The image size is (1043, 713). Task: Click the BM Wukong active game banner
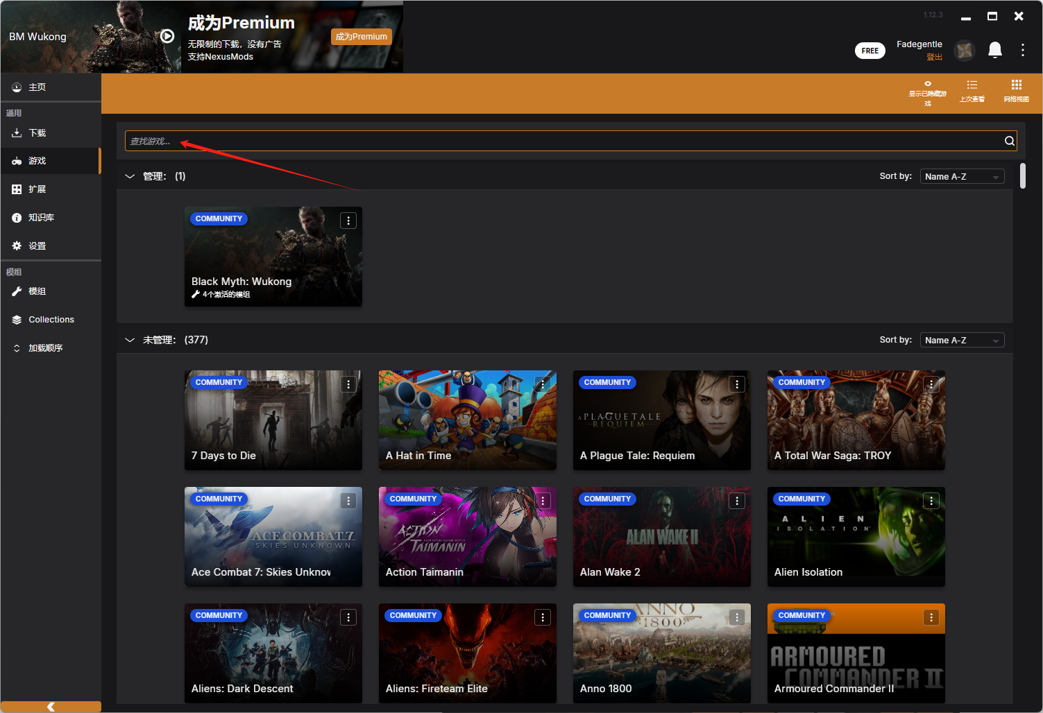click(91, 37)
